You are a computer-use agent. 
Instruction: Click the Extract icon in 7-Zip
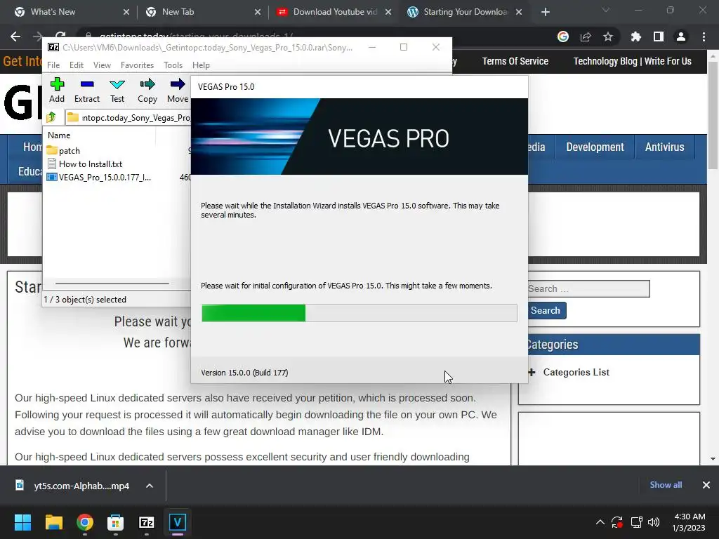click(x=86, y=91)
